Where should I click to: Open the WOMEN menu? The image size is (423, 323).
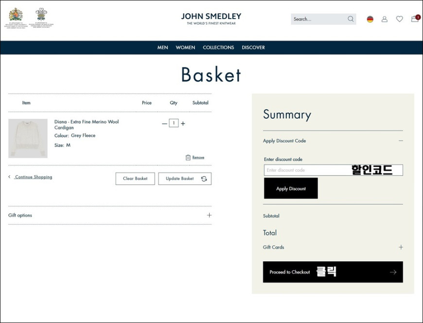(x=185, y=48)
